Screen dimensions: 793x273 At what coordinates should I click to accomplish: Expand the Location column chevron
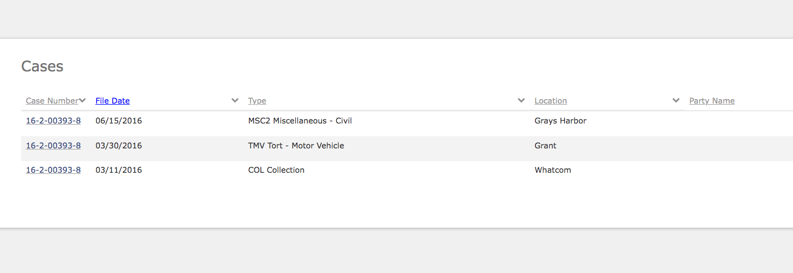676,100
